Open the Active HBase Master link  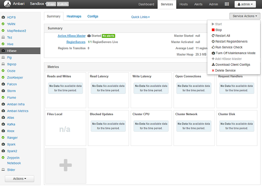pos(72,36)
